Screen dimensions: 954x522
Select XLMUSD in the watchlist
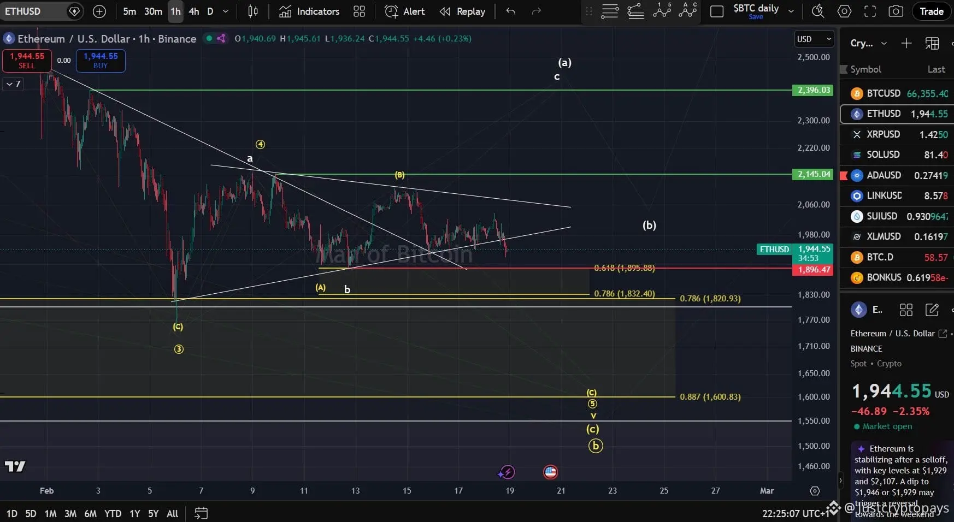[897, 236]
